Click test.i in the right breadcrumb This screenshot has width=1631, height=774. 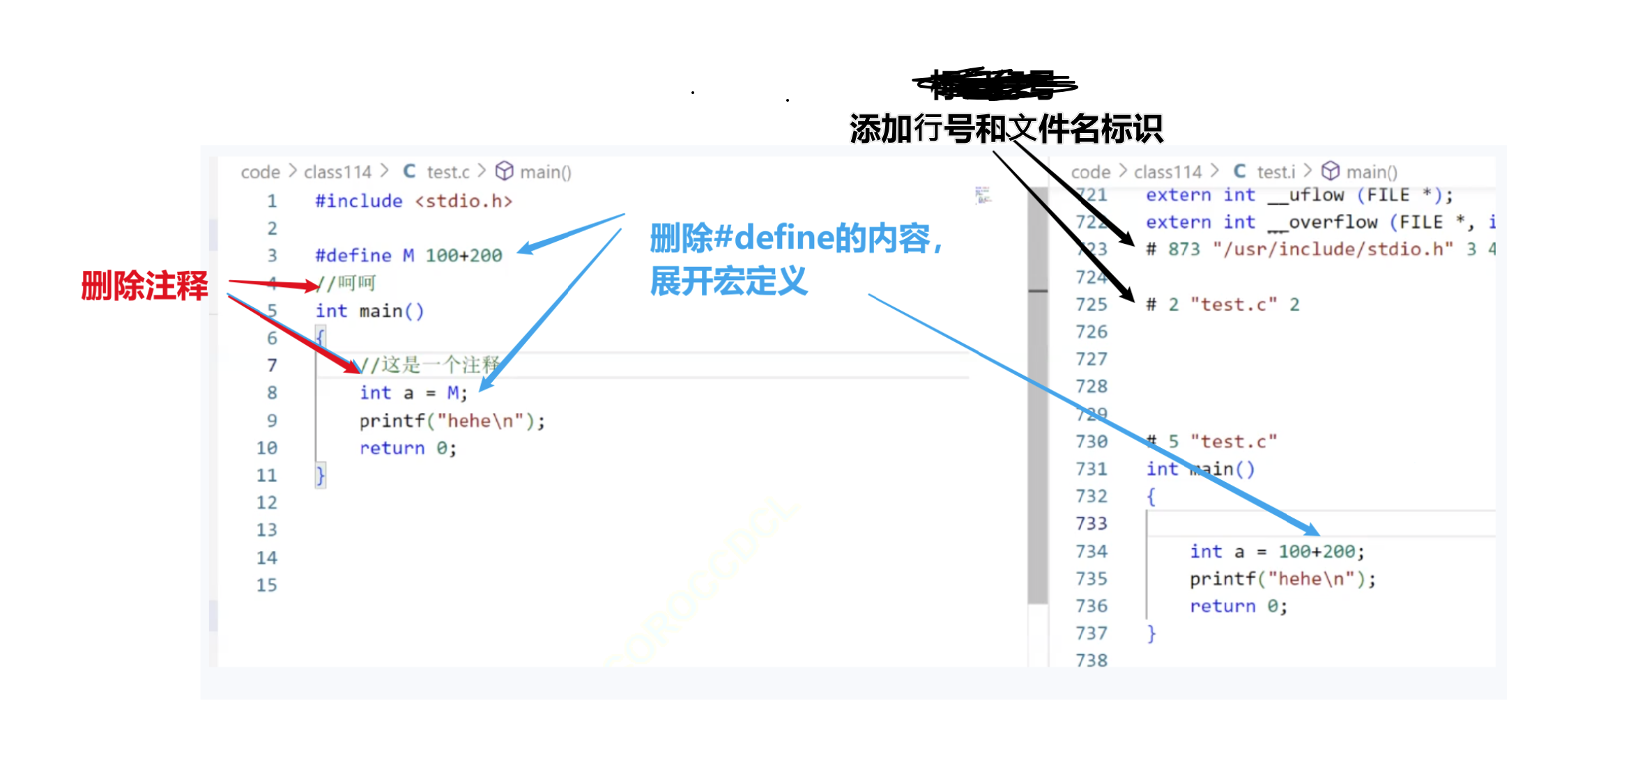click(x=1277, y=171)
